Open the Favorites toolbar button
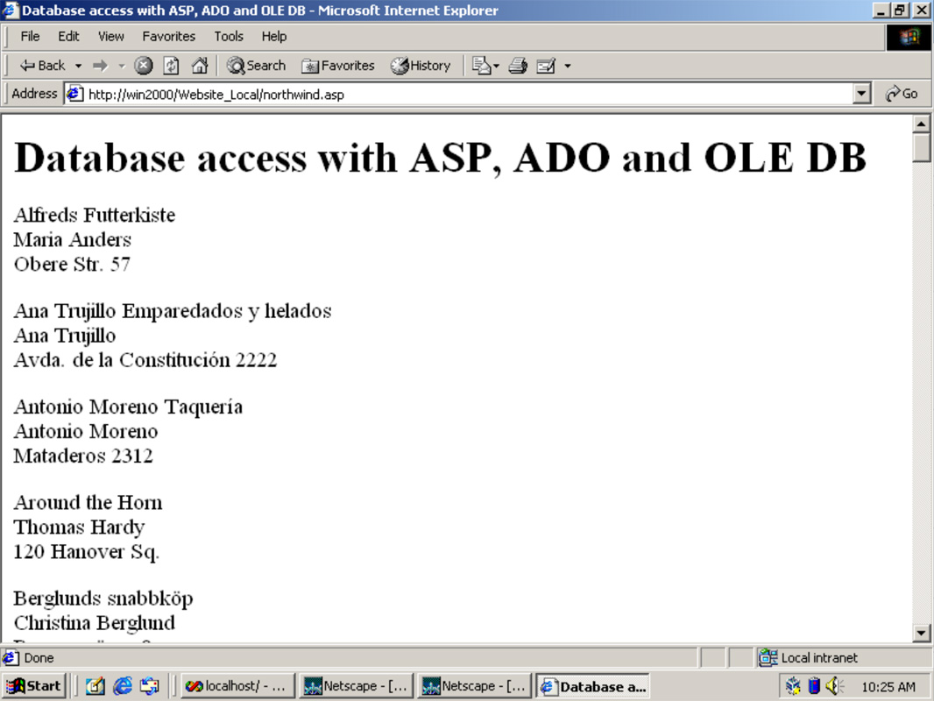Viewport: 934px width, 701px height. 337,66
